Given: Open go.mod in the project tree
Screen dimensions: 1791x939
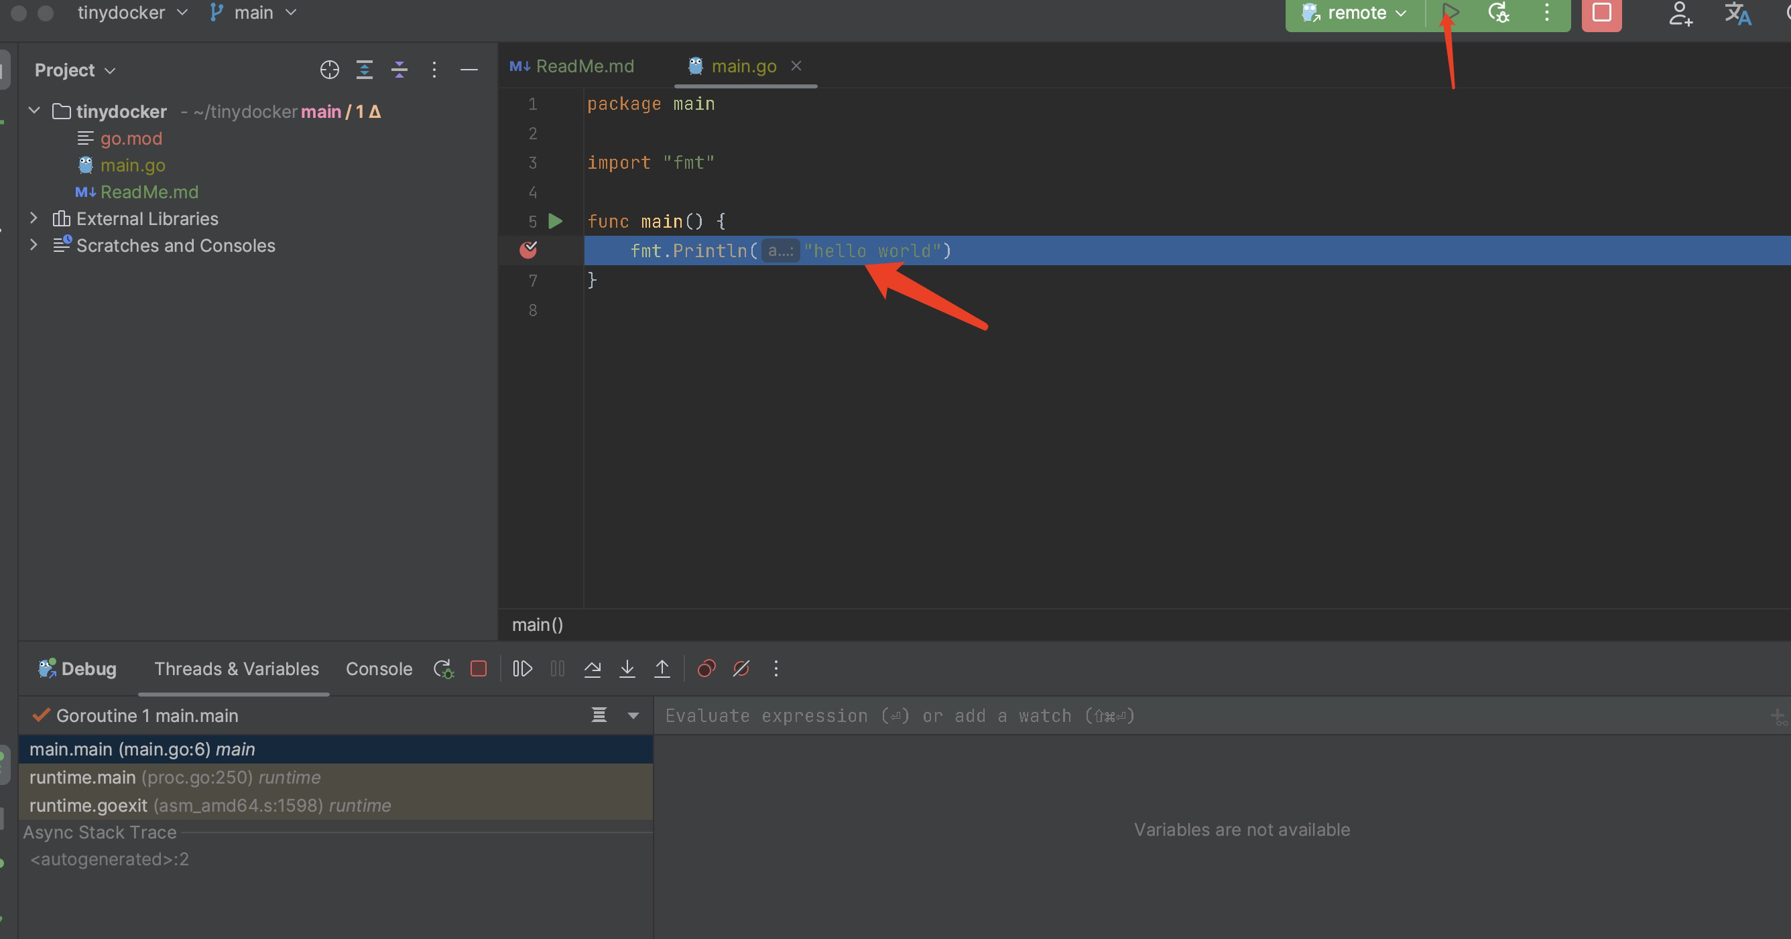Looking at the screenshot, I should (x=131, y=138).
